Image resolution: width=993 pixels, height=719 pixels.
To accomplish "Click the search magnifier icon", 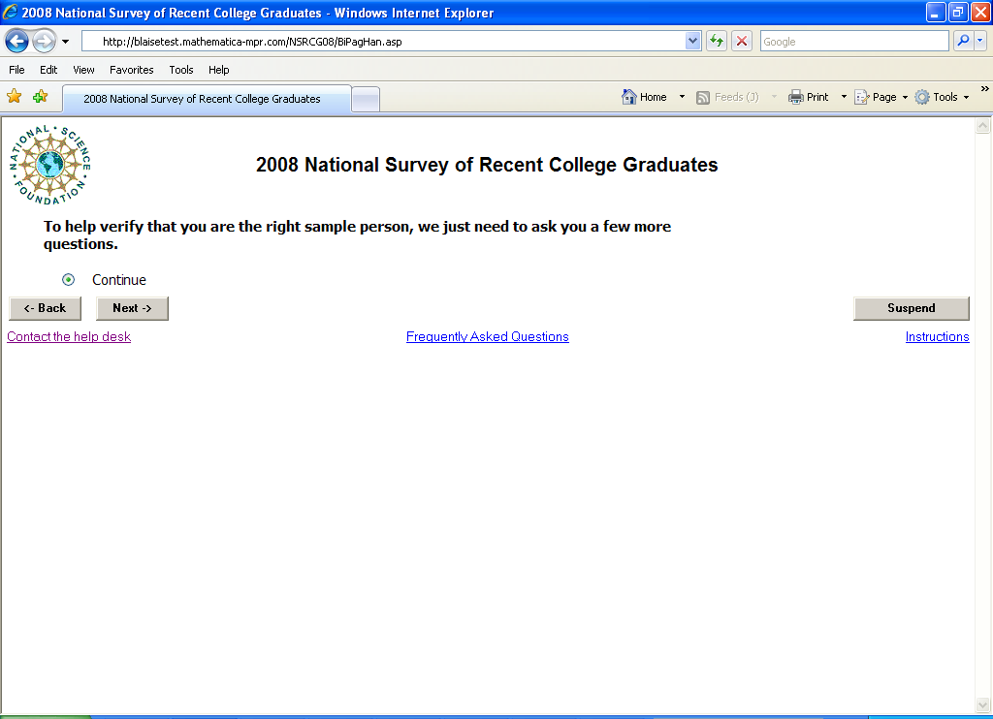I will (963, 41).
